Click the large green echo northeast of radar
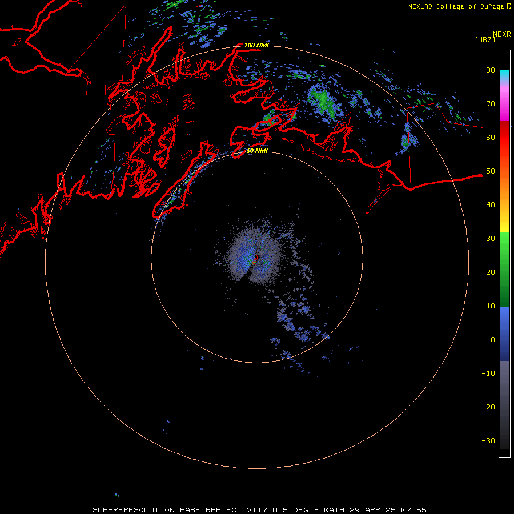514x514 pixels. click(x=323, y=102)
